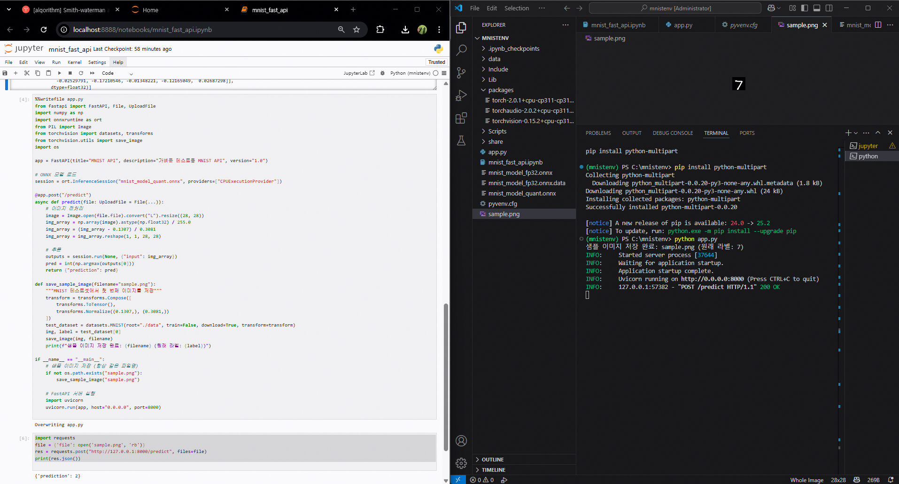Open Source Control in the activity bar
899x484 pixels.
pyautogui.click(x=461, y=73)
